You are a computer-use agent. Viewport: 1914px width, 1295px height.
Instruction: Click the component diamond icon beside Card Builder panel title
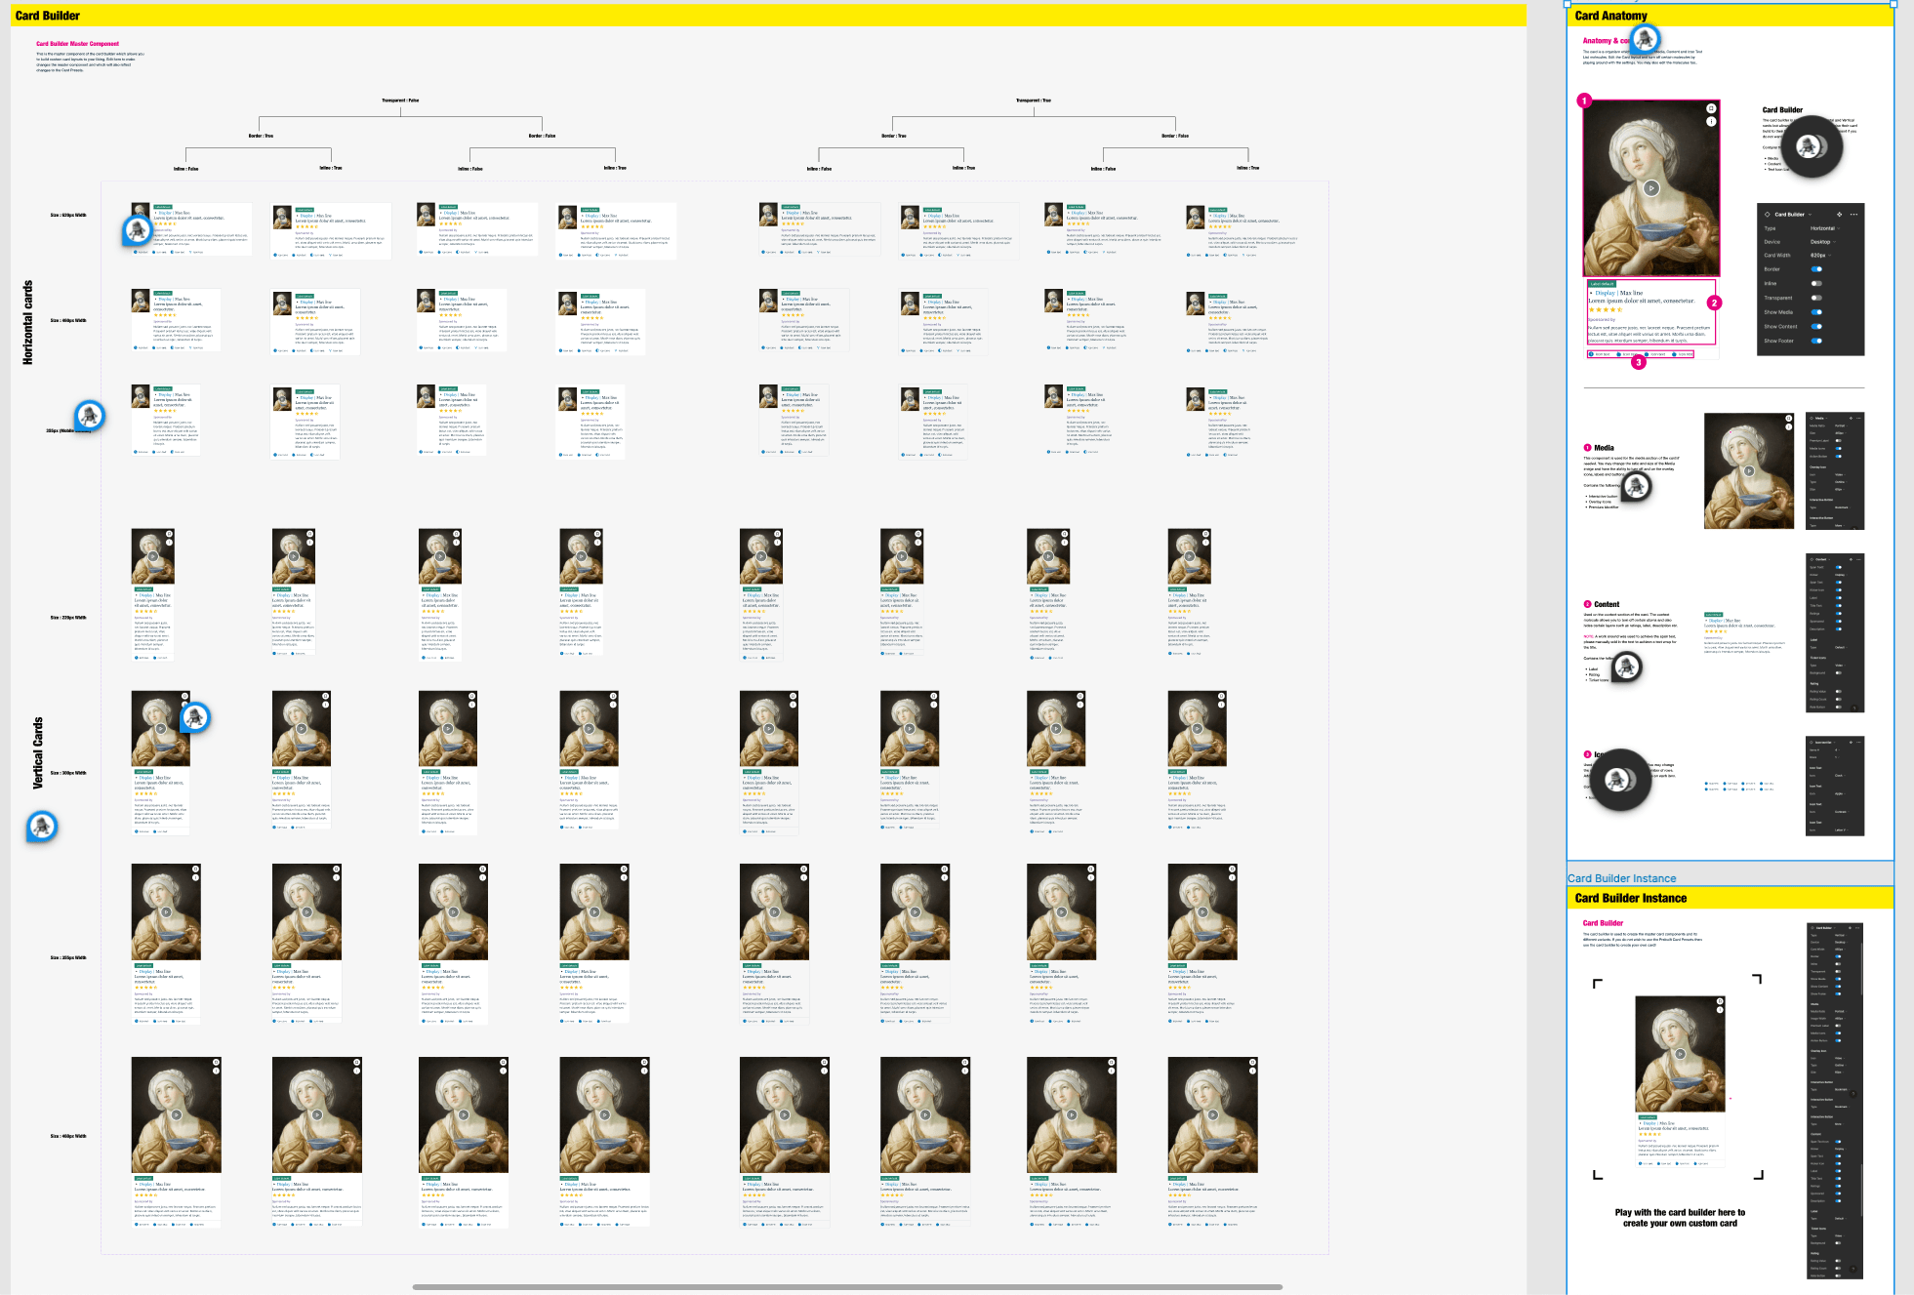coord(1768,215)
